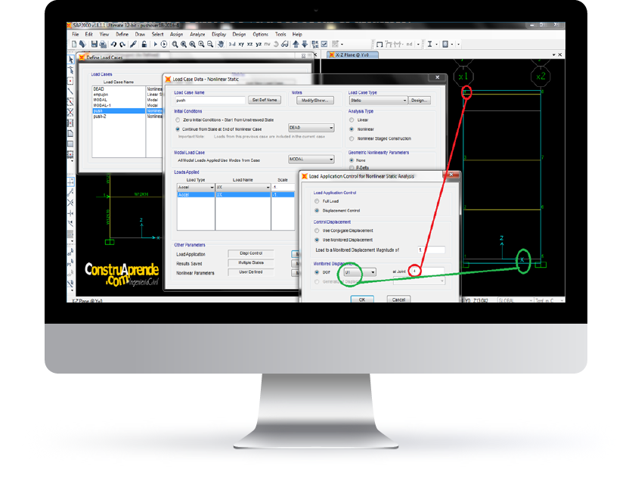The width and height of the screenshot is (632, 484).
Task: Open the Load Case Type Static dropdown
Action: pos(378,100)
